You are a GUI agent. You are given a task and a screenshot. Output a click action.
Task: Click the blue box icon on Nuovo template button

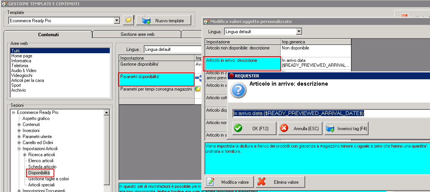click(x=147, y=20)
